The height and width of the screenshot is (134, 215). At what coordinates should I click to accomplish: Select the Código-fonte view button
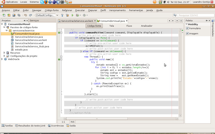pyautogui.click(x=94, y=26)
